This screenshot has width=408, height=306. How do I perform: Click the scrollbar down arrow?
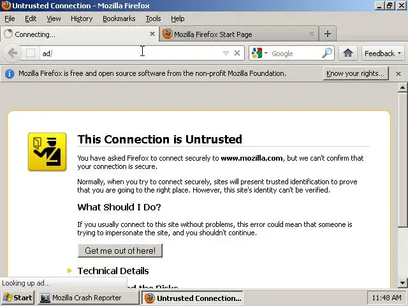402,282
